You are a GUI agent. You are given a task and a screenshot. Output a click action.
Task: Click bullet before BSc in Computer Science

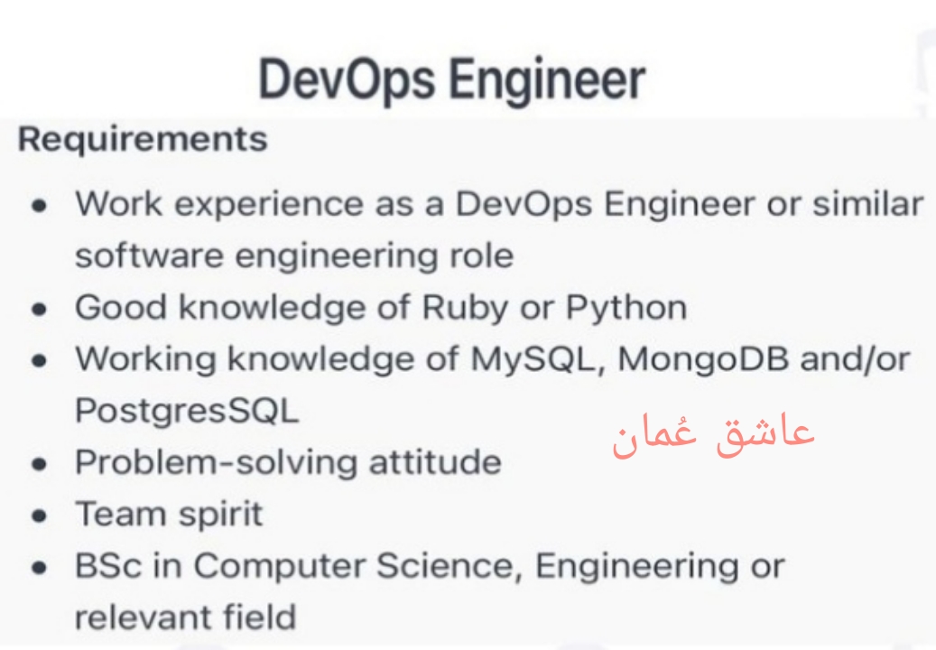pyautogui.click(x=39, y=569)
